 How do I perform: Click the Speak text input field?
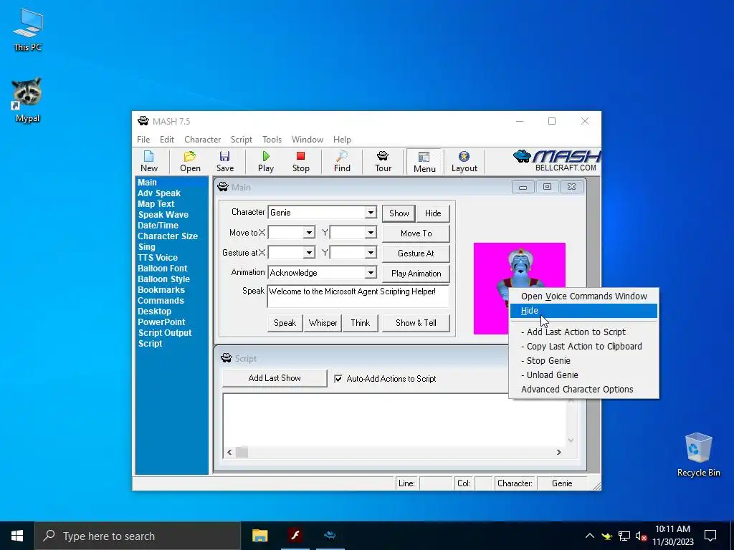(x=358, y=296)
